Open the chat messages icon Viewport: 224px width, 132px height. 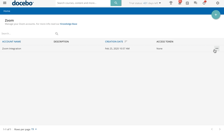(x=195, y=3)
